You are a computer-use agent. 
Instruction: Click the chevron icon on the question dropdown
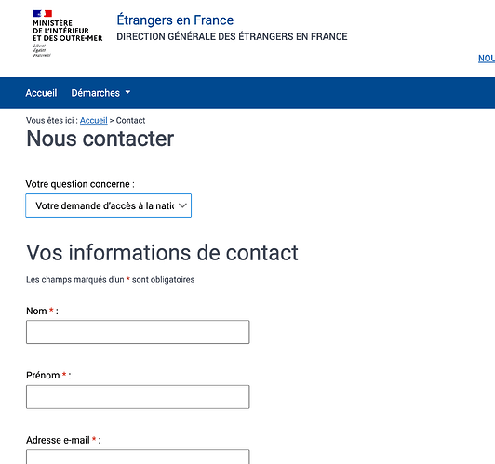click(x=182, y=205)
